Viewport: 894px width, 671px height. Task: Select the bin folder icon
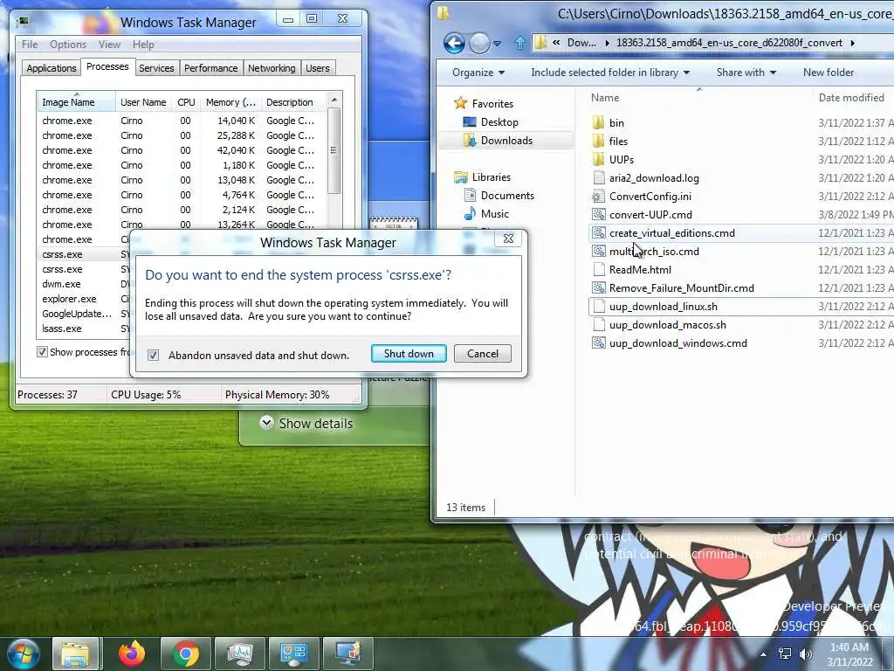(598, 122)
